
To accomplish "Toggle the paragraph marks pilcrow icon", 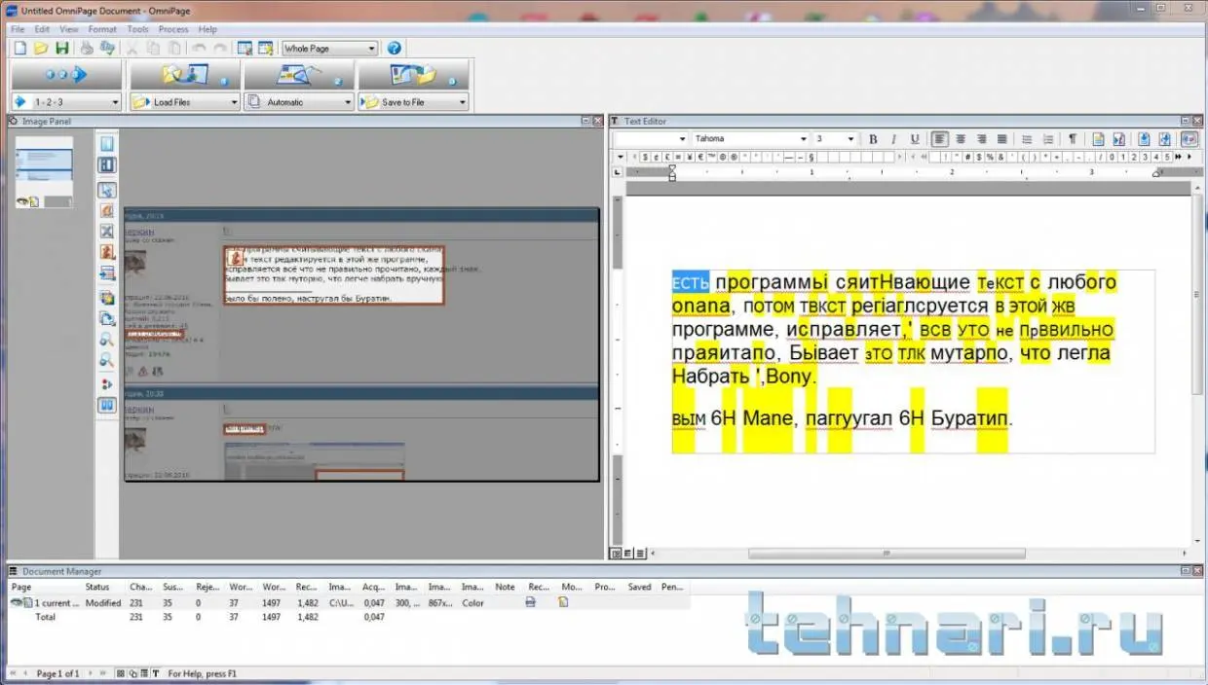I will click(x=1073, y=139).
